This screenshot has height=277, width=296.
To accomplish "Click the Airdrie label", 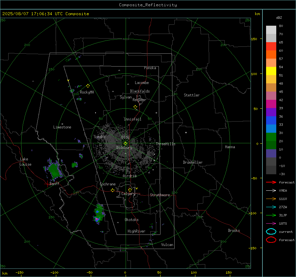I will pyautogui.click(x=130, y=176).
